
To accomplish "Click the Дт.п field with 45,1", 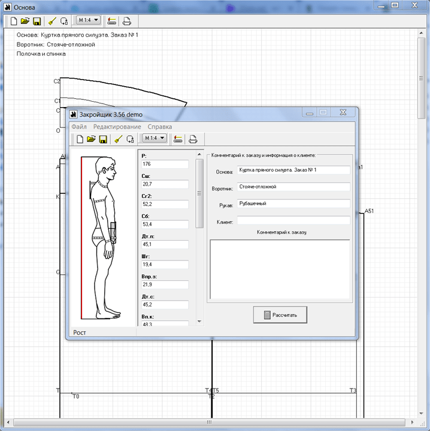I will pyautogui.click(x=165, y=244).
